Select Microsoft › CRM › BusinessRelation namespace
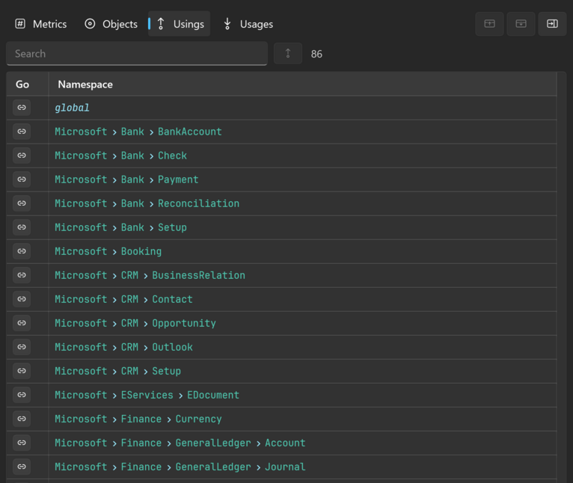Screen dimensions: 573x483 click(x=150, y=275)
